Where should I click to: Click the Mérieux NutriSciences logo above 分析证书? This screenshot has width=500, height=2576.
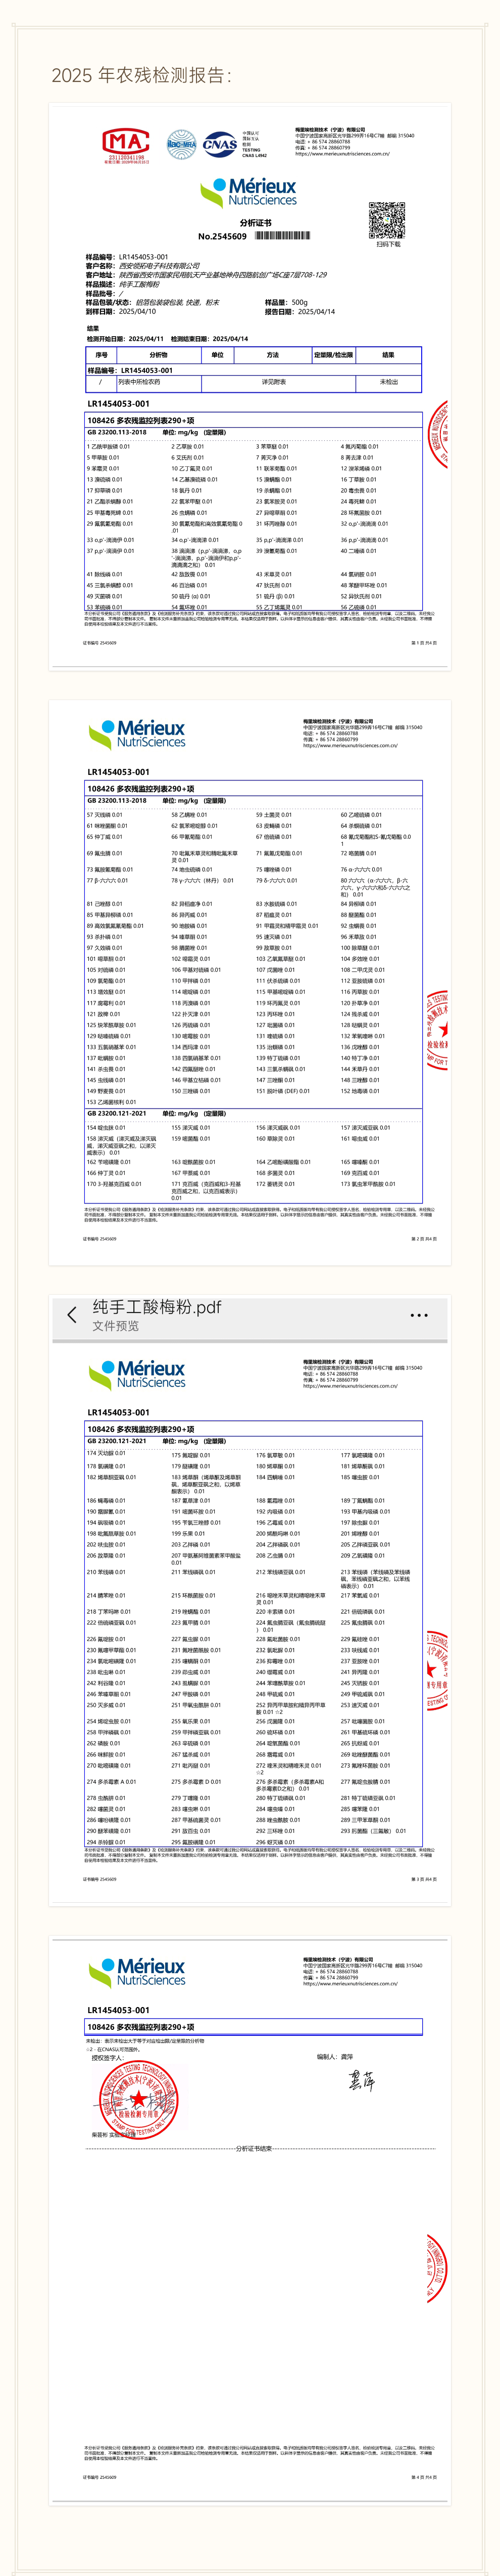[x=248, y=192]
